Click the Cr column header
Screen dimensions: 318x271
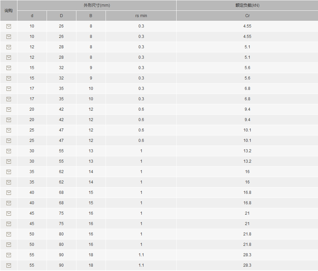click(x=247, y=16)
